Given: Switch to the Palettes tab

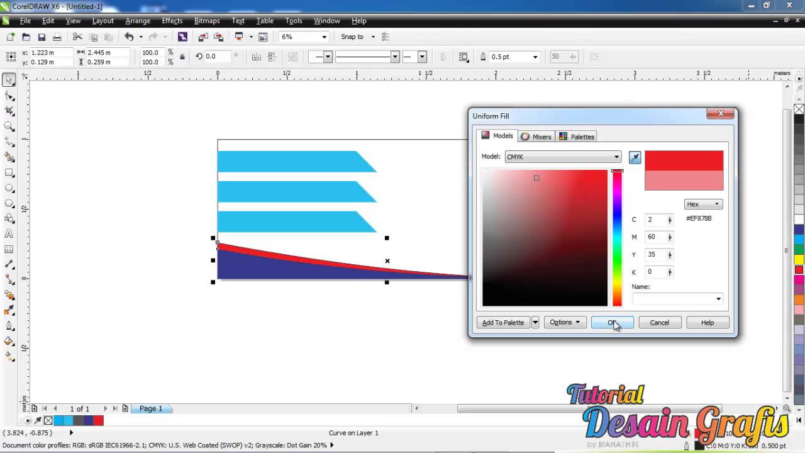Looking at the screenshot, I should point(577,137).
